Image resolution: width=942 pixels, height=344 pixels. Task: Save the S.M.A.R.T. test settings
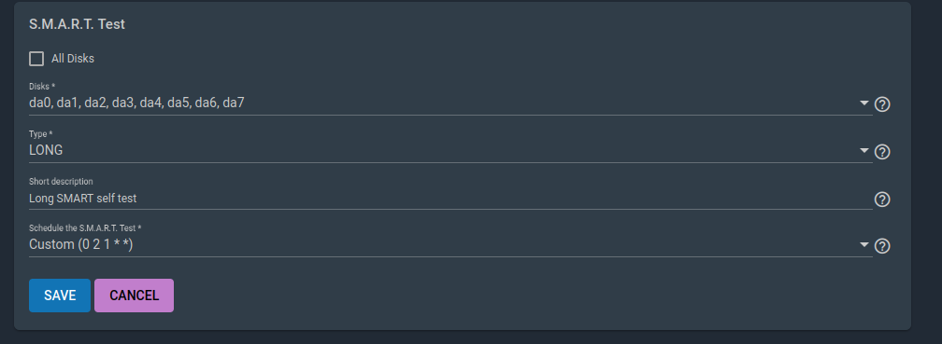click(60, 296)
